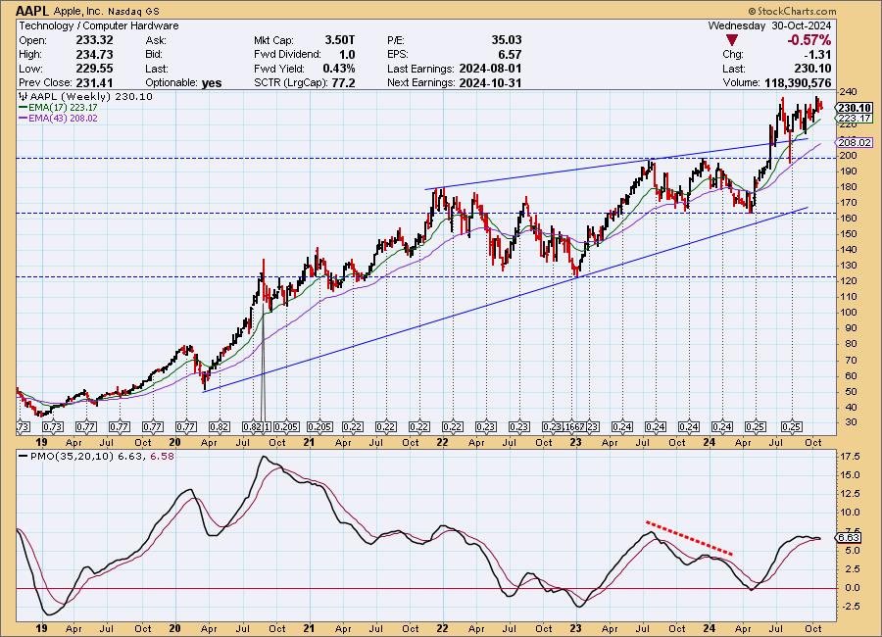This screenshot has height=637, width=882.
Task: Click the 240 level on the price axis
Action: pos(848,92)
